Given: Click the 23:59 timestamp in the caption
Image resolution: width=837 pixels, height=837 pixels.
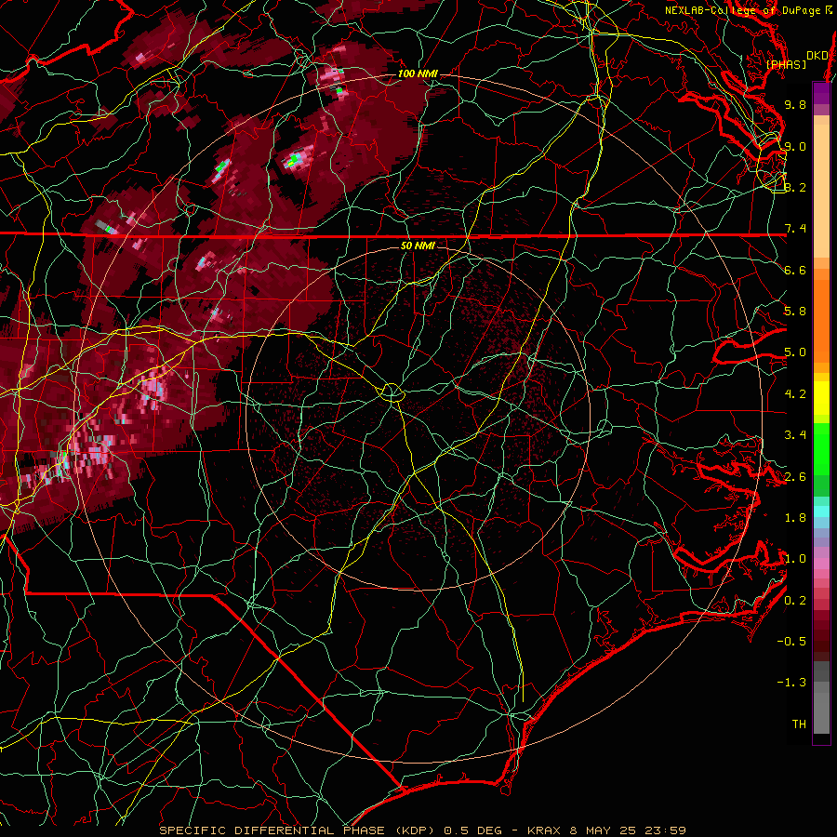Looking at the screenshot, I should pyautogui.click(x=664, y=830).
